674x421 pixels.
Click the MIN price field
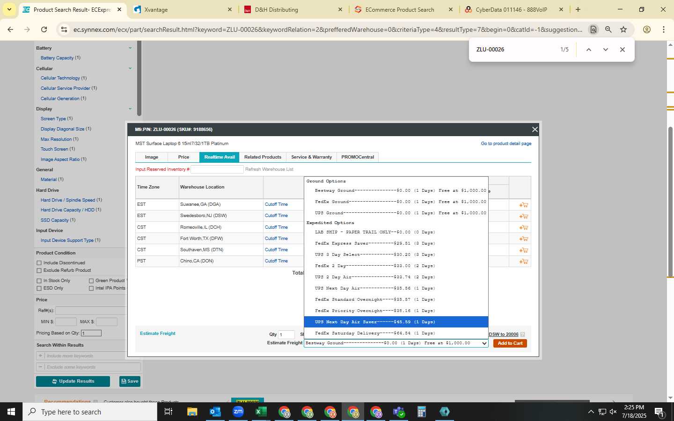pyautogui.click(x=66, y=322)
